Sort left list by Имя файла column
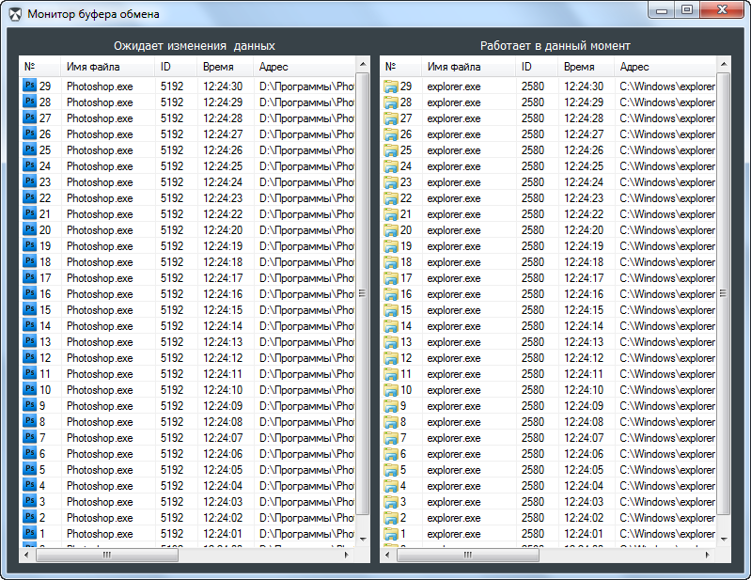Screen dimensions: 751x580 tap(107, 67)
